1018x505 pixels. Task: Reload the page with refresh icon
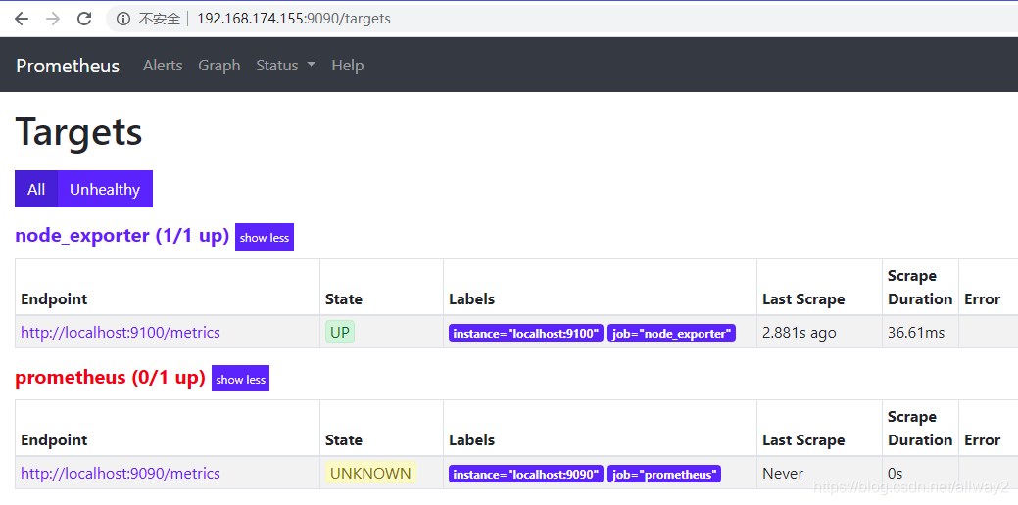click(84, 19)
